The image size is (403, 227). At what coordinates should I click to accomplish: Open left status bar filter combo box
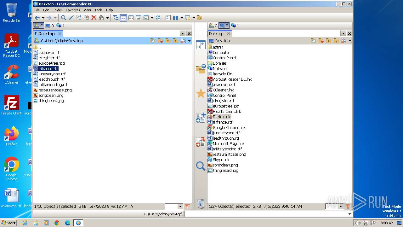[174, 207]
